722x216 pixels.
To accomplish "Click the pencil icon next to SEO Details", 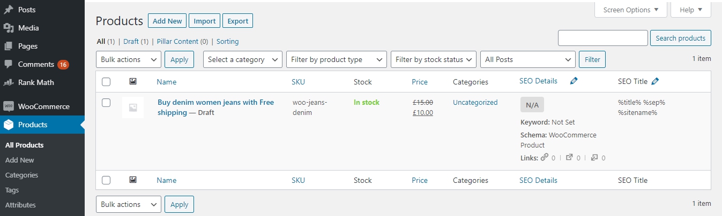I will coord(574,81).
